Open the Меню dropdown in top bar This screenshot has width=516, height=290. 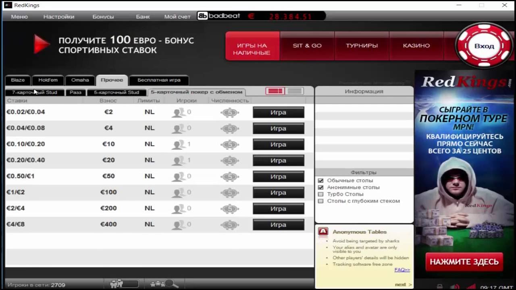[x=19, y=17]
